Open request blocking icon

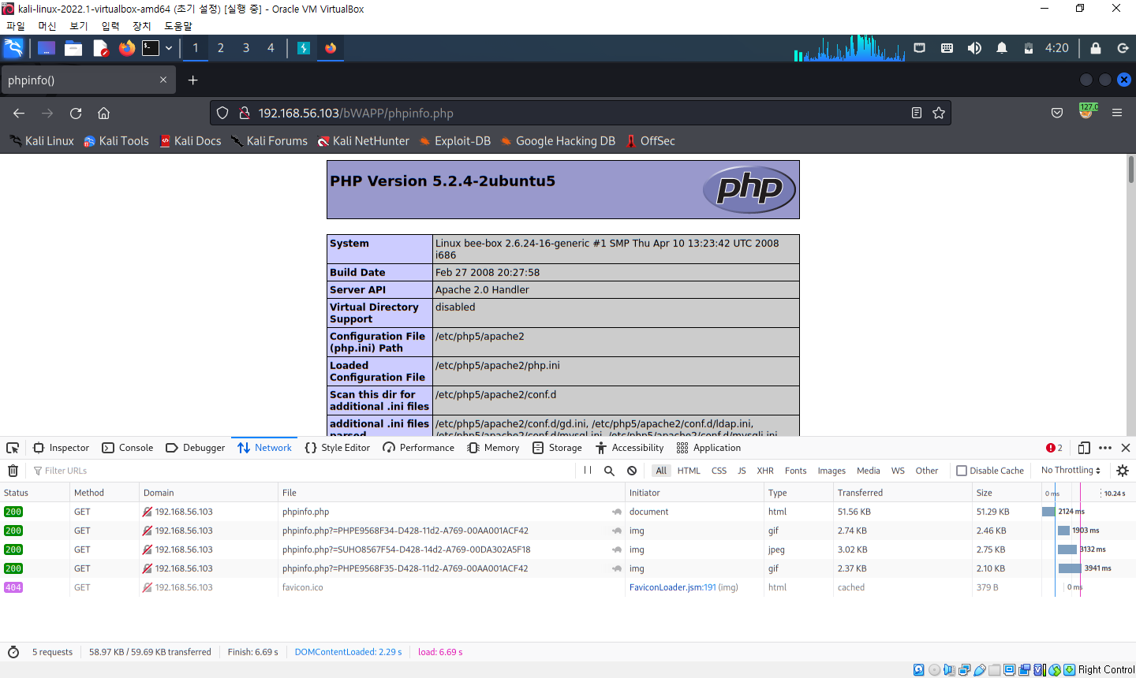[x=632, y=471]
